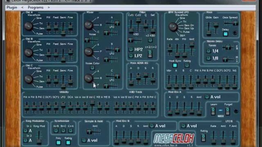Screen dimensions: 262x147
Task: Click the Main Glide slider
Action: [x=208, y=29]
